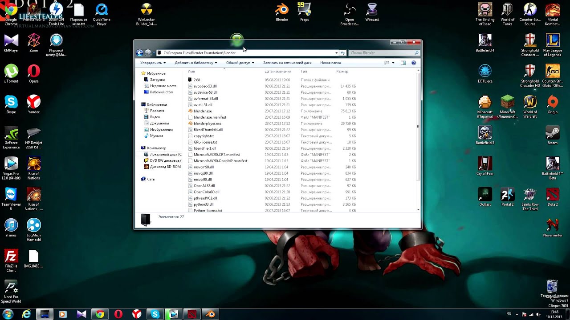Image resolution: width=570 pixels, height=320 pixels.
Task: Open Windows Start menu orb
Action: click(x=8, y=314)
